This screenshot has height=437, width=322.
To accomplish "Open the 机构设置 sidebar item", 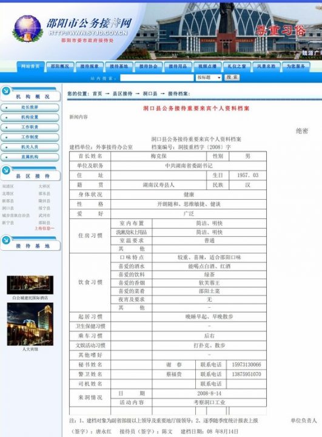I will (30, 117).
